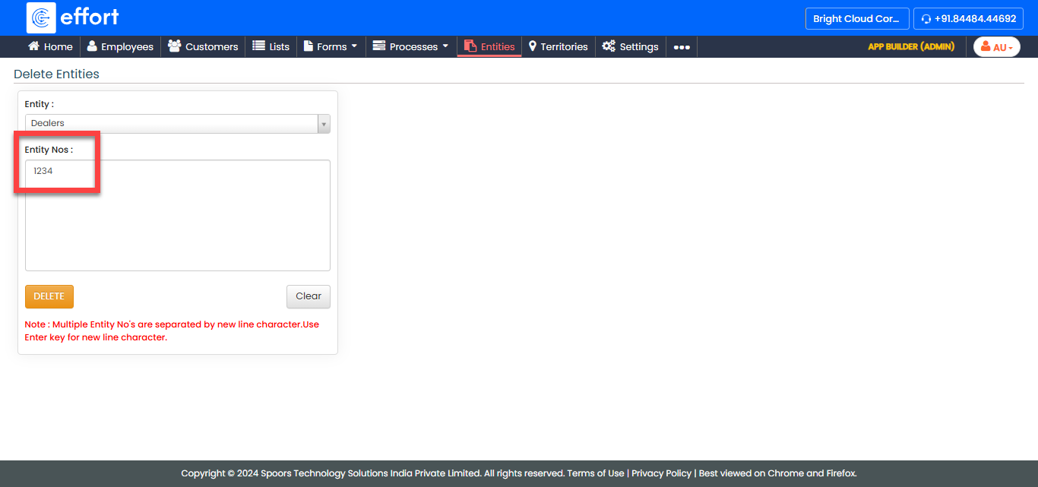Open Customers via group icon
Screen dimensions: 1038x487
pyautogui.click(x=174, y=46)
